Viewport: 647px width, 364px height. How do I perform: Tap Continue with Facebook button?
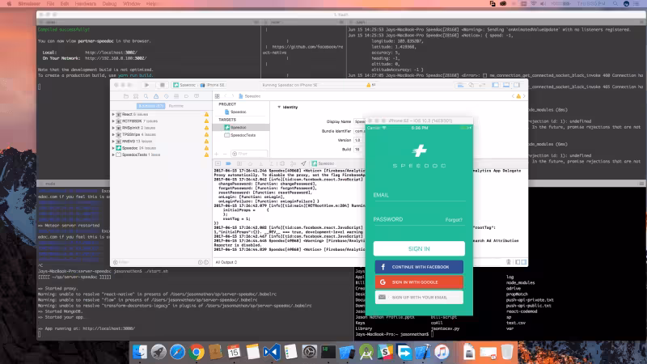point(418,266)
